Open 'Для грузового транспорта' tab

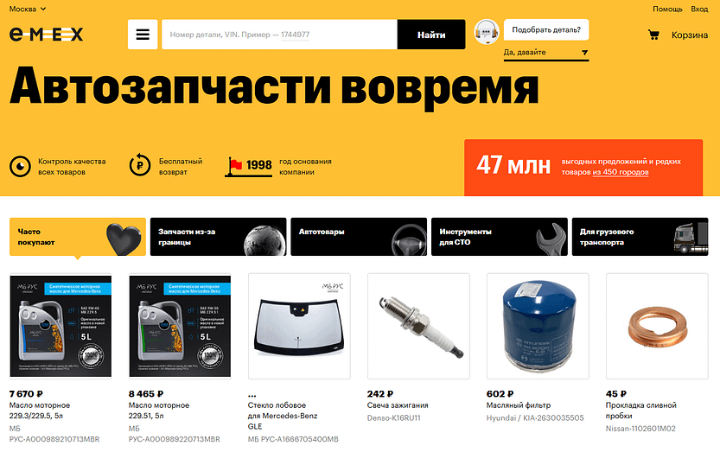coord(640,237)
